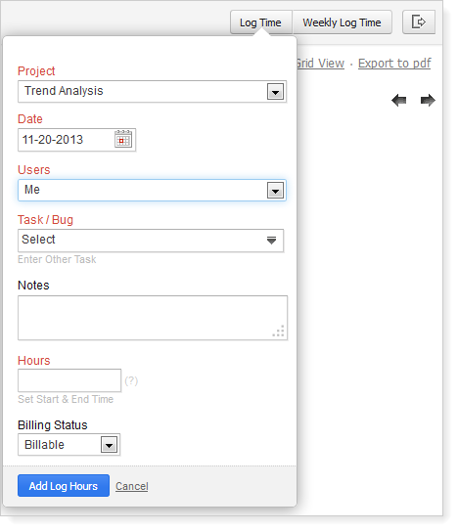458x531 pixels.
Task: Click the Log Time tab button
Action: tap(260, 22)
